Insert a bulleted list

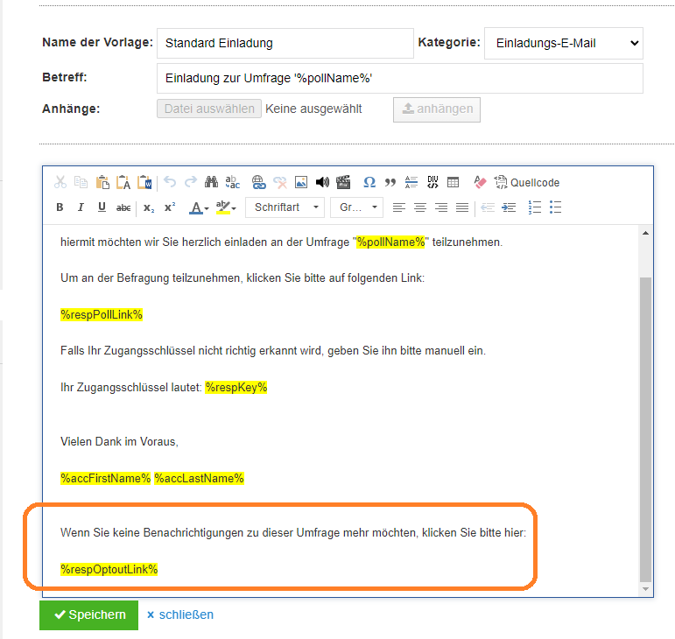coord(555,207)
